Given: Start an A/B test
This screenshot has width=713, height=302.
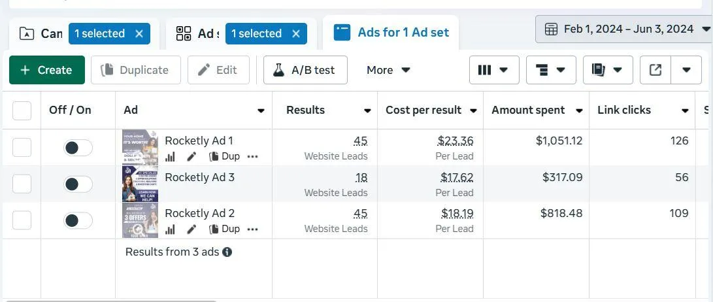Looking at the screenshot, I should click(305, 70).
